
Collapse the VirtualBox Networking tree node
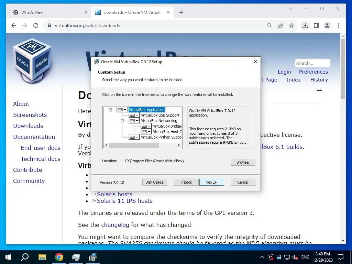click(x=122, y=121)
